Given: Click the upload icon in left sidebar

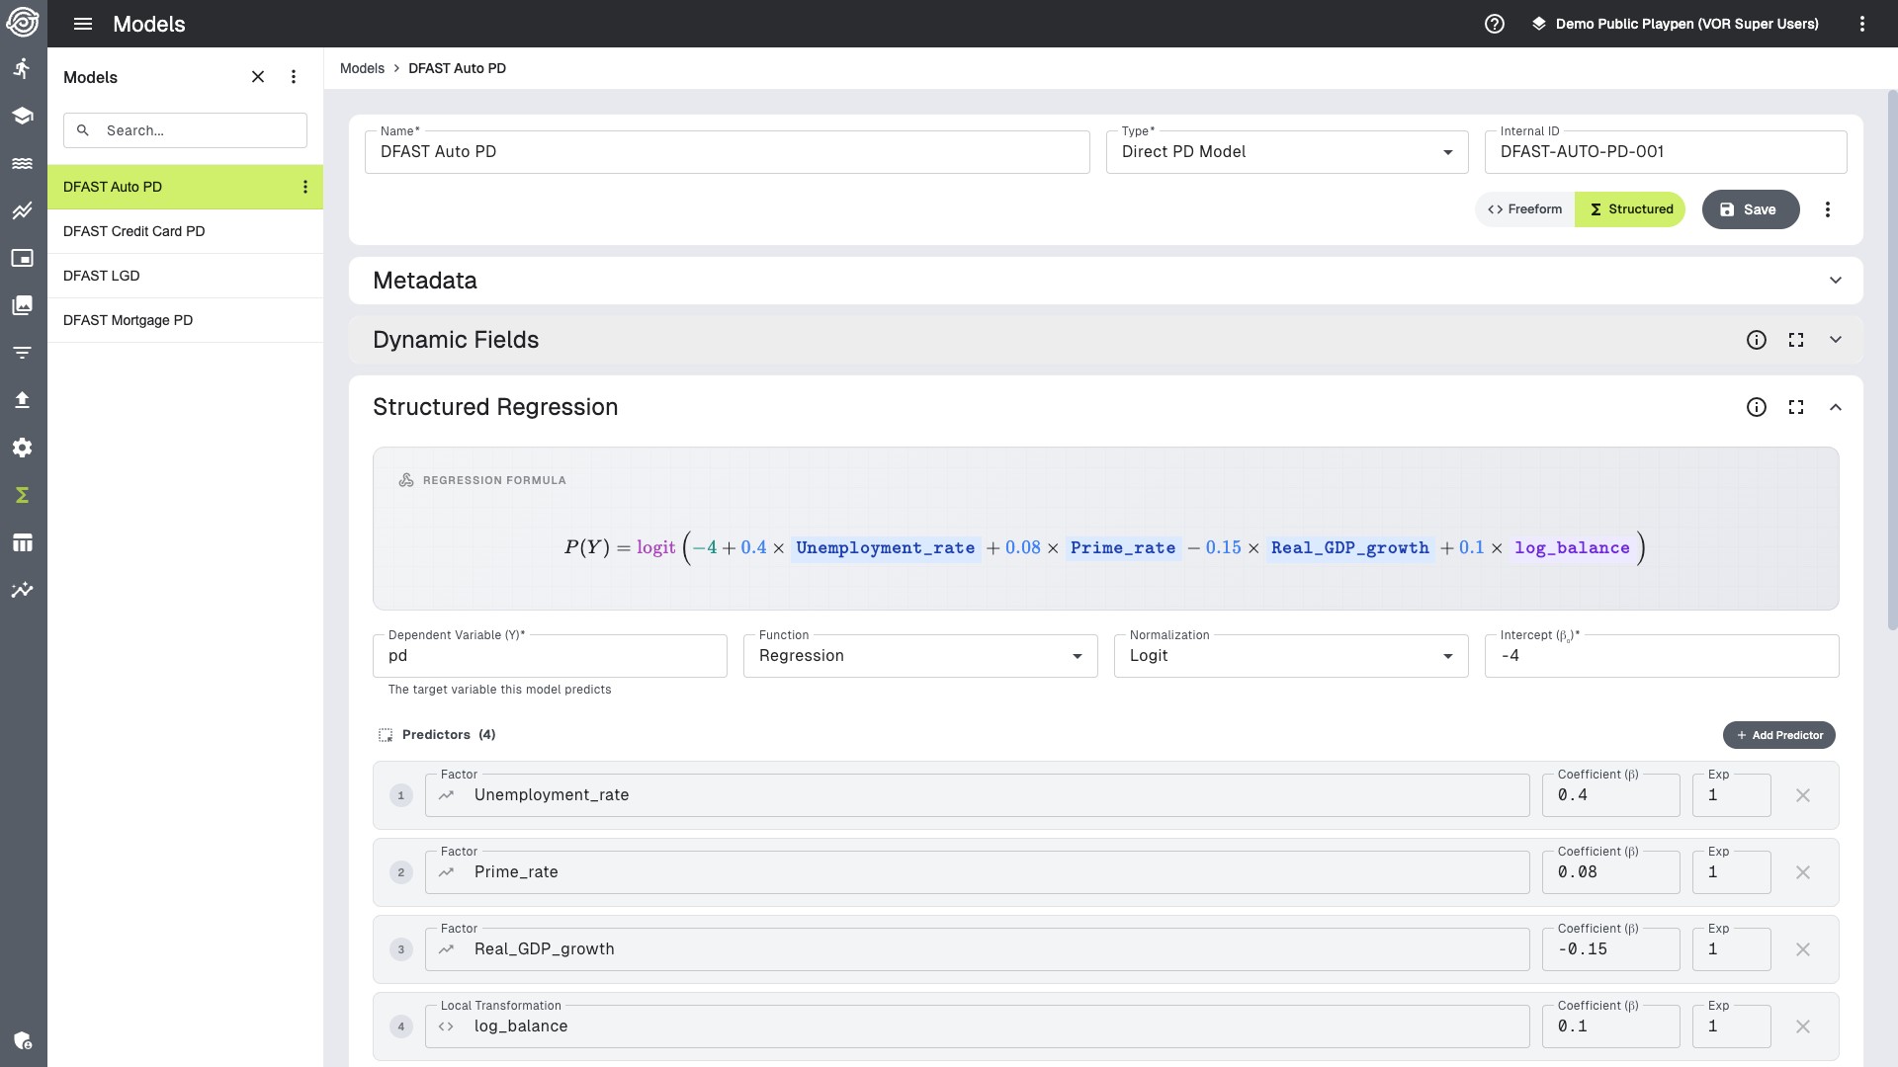Looking at the screenshot, I should click(22, 400).
